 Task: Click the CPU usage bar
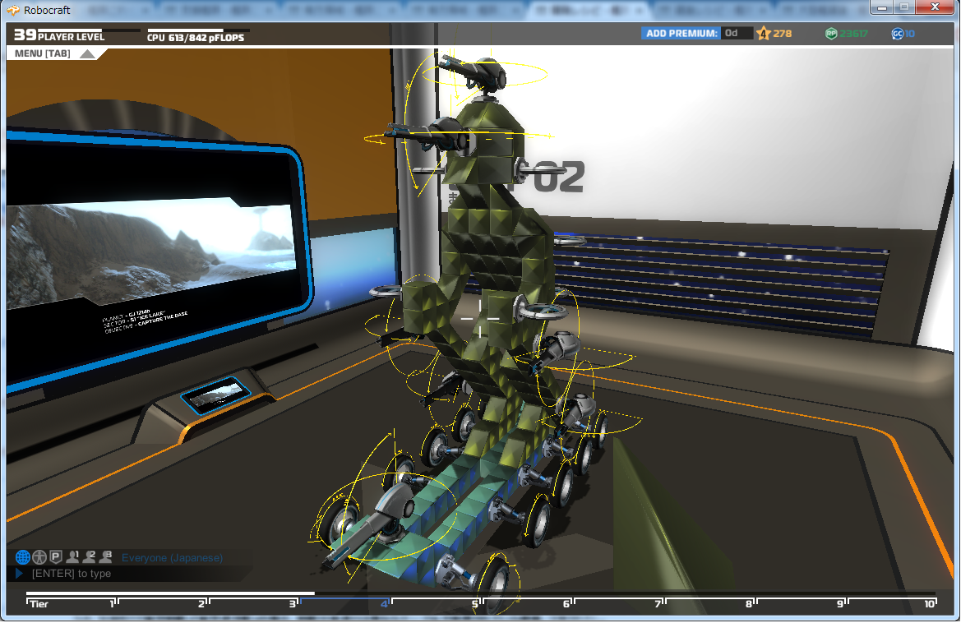[x=198, y=30]
